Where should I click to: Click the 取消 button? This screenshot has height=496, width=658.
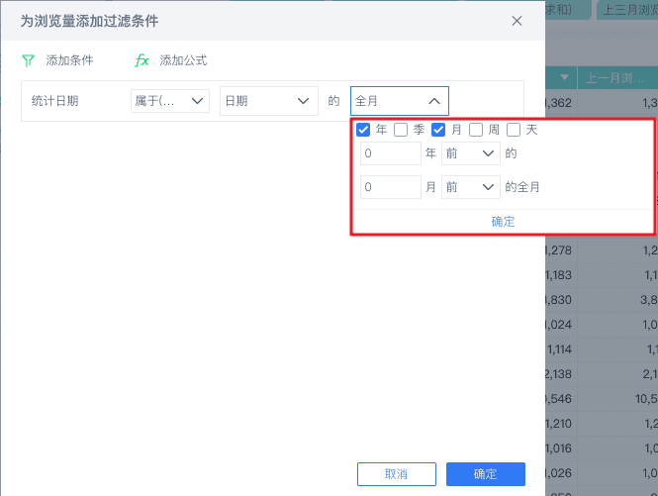[x=397, y=474]
